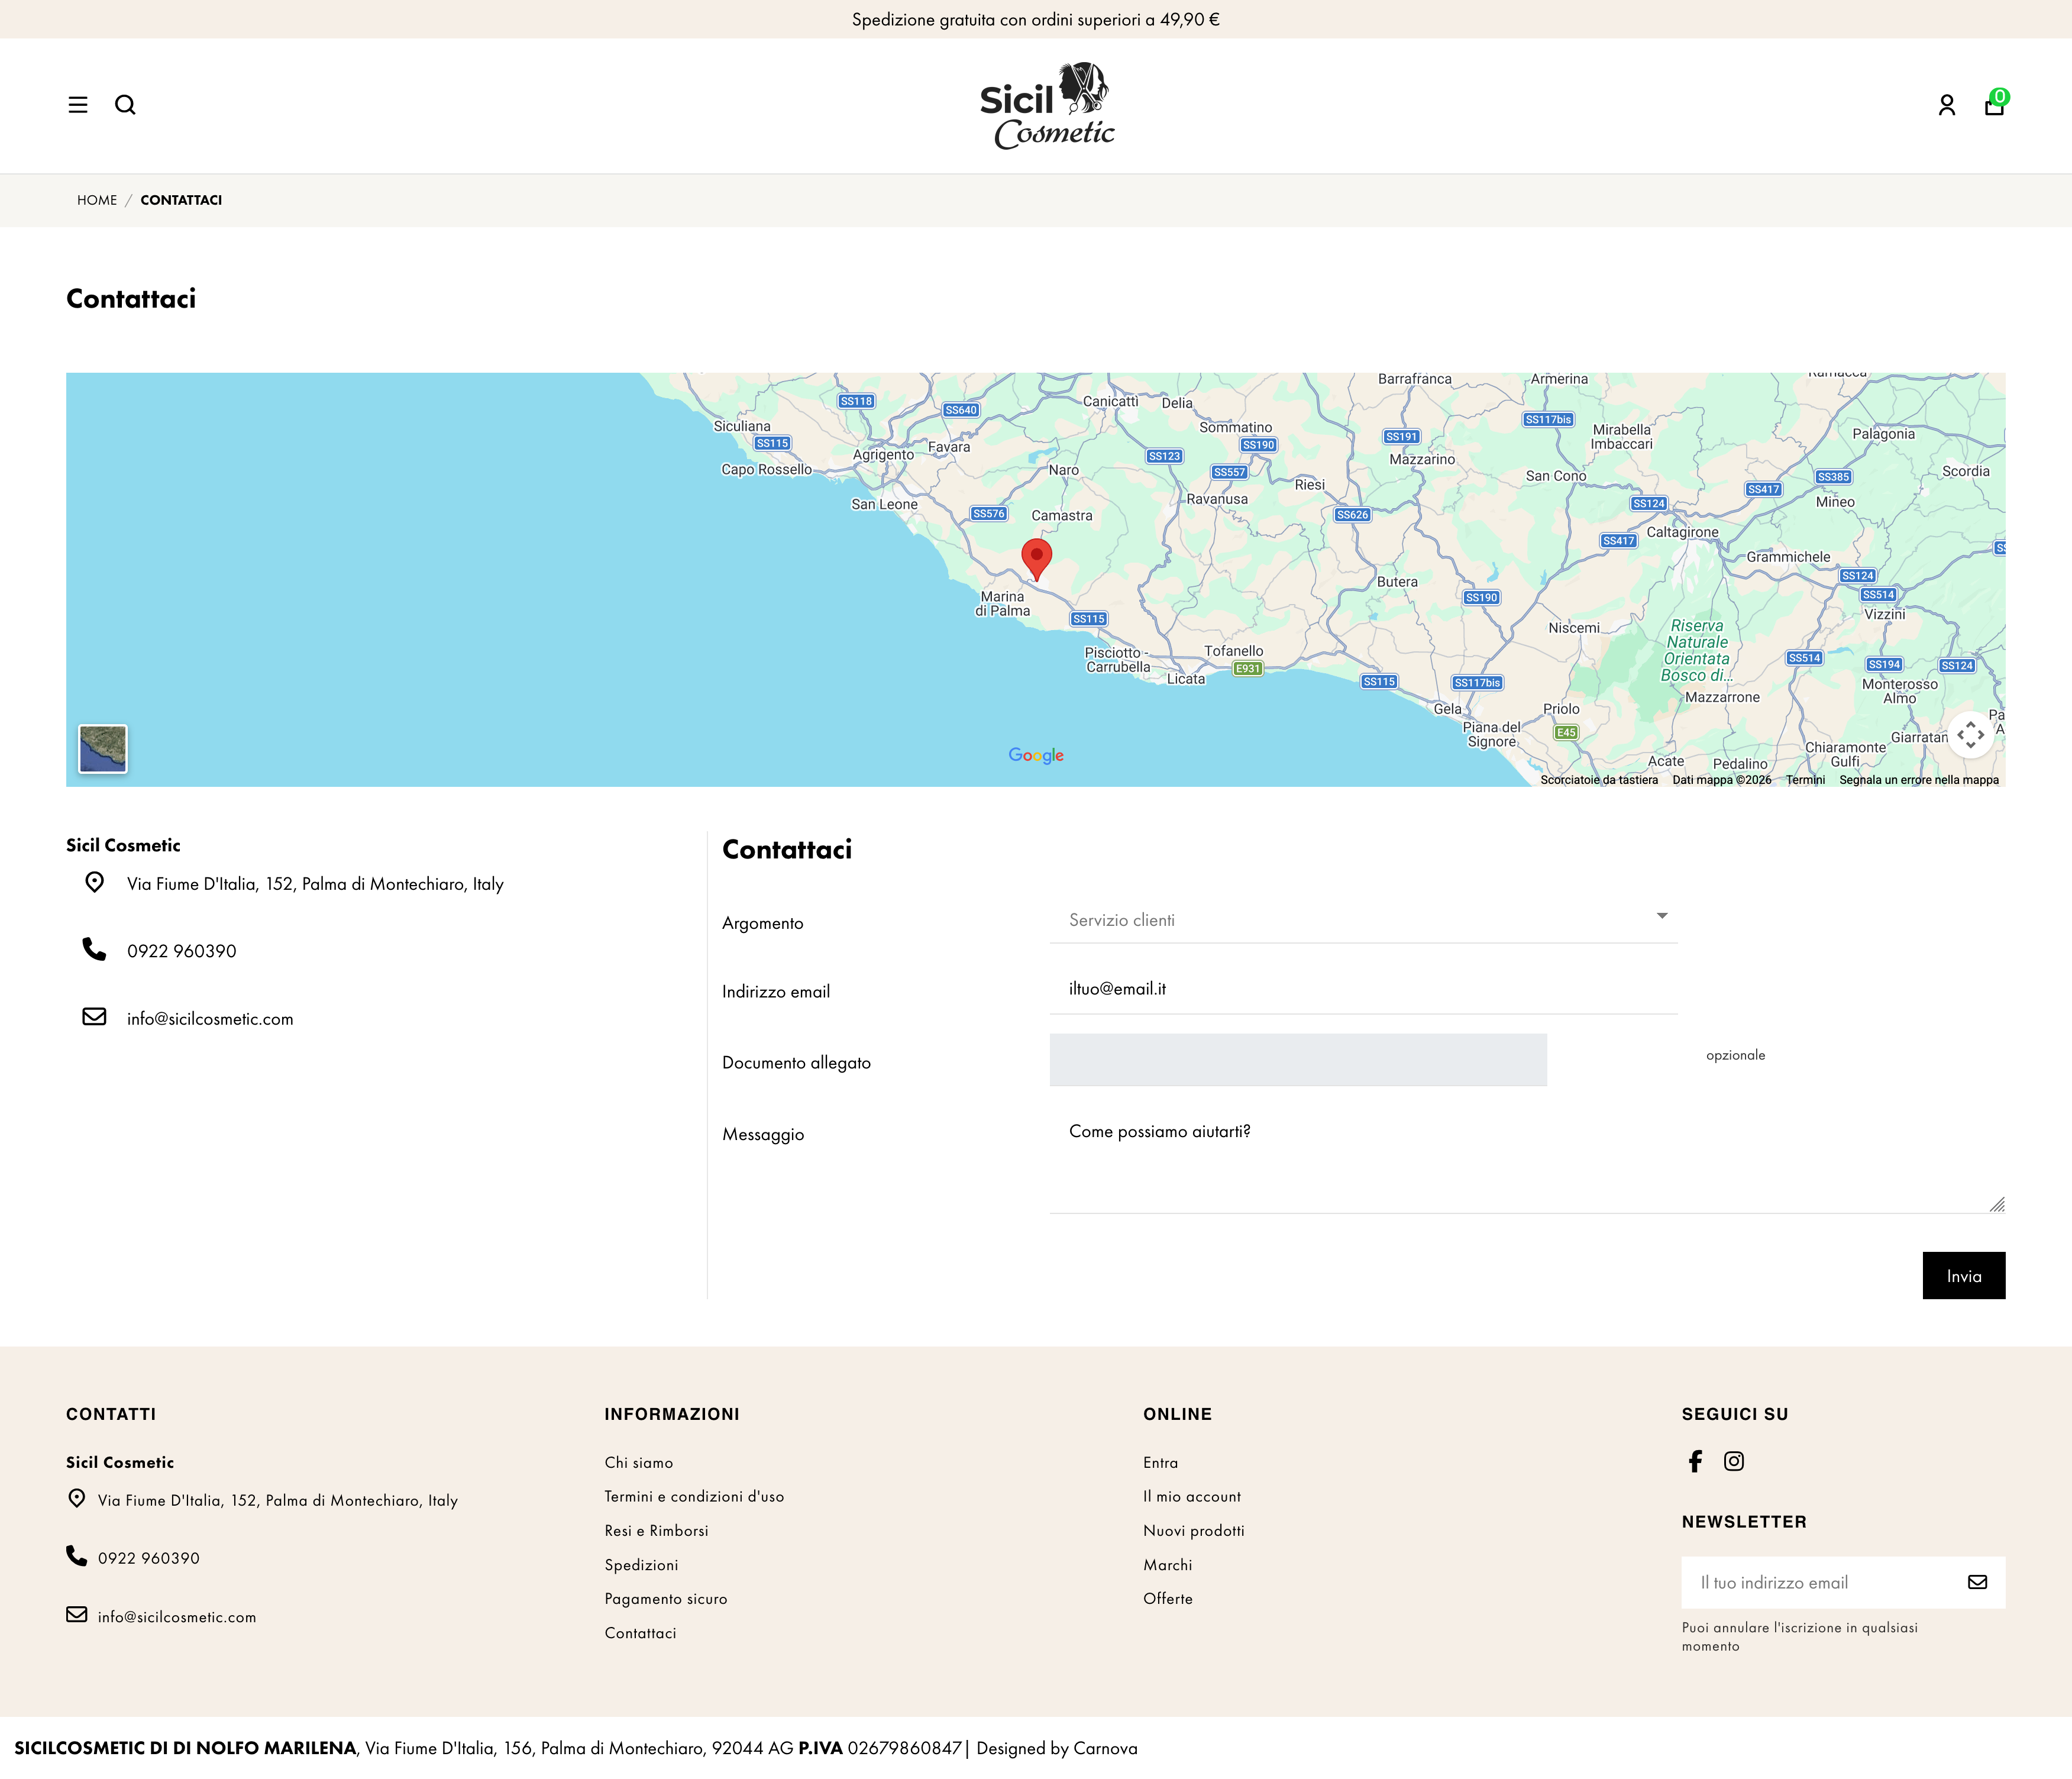This screenshot has height=1779, width=2072.
Task: Open the Instagram profile icon
Action: pyautogui.click(x=1734, y=1461)
